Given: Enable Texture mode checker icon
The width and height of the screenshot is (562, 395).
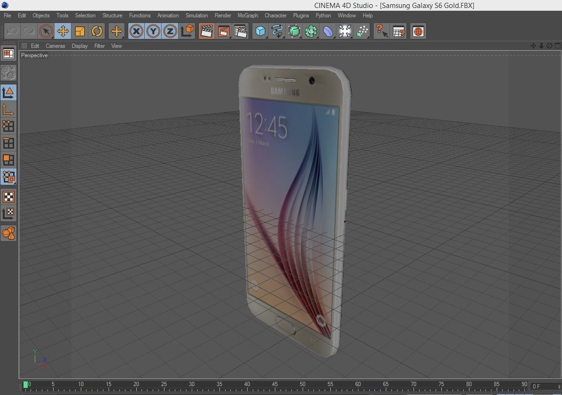Looking at the screenshot, I should (8, 197).
